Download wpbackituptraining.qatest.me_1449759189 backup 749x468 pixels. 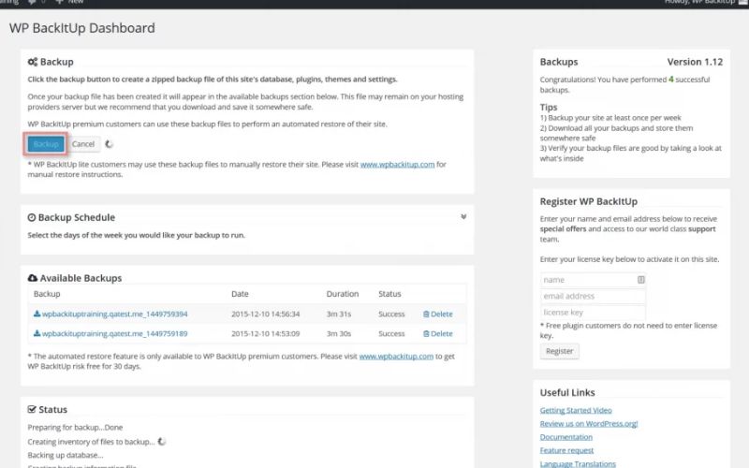tap(114, 333)
